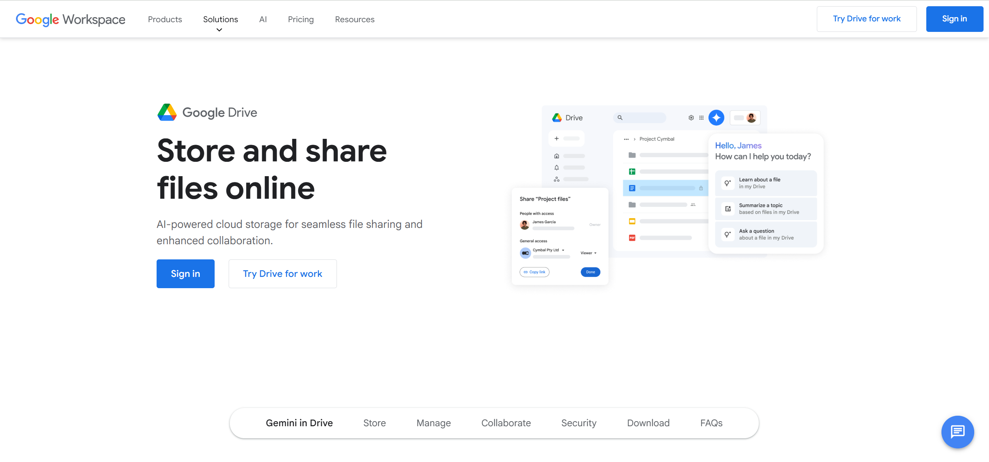
Task: Select Summarize a topic suggestion
Action: point(766,209)
